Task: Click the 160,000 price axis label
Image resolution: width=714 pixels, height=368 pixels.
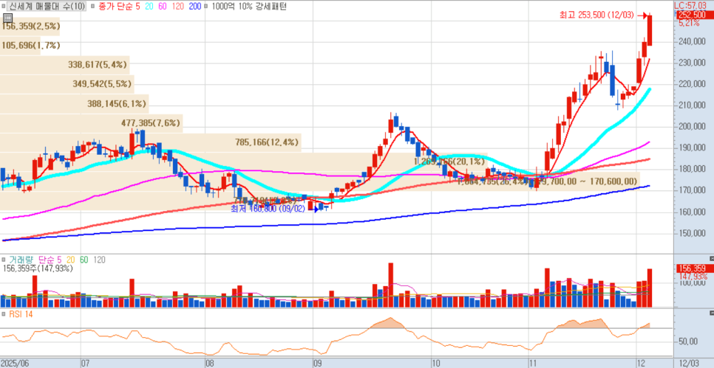Action: pos(693,212)
